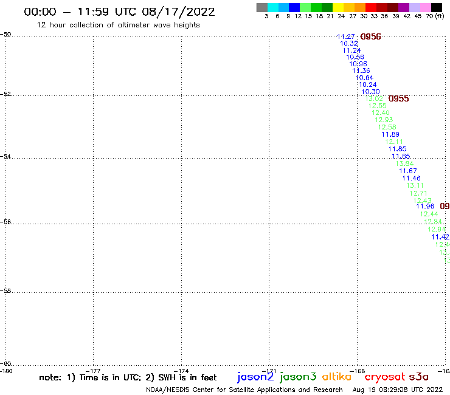Click the 12.84 wave height reading
450x395 pixels.
click(433, 221)
